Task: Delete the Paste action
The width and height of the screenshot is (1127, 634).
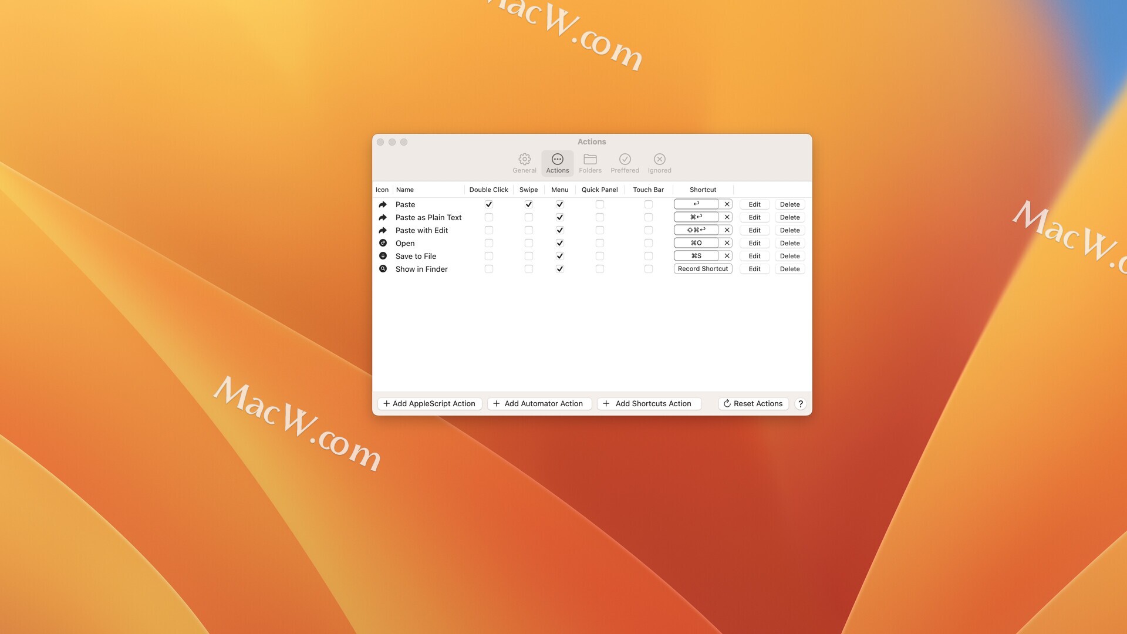Action: (789, 204)
